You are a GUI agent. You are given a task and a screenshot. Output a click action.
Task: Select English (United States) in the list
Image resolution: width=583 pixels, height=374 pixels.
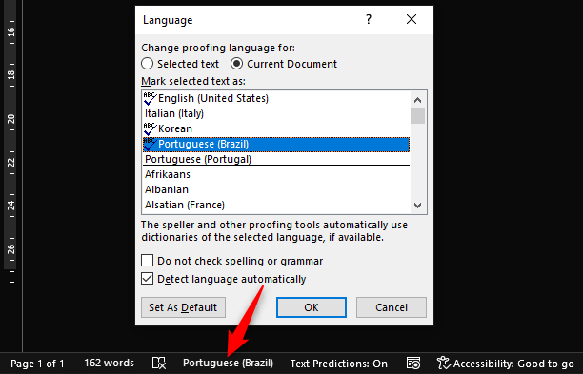276,98
